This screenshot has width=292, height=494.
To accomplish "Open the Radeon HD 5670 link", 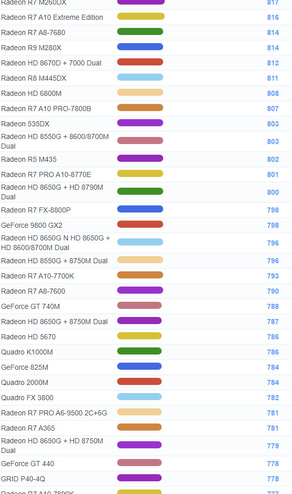I will coord(28,337).
